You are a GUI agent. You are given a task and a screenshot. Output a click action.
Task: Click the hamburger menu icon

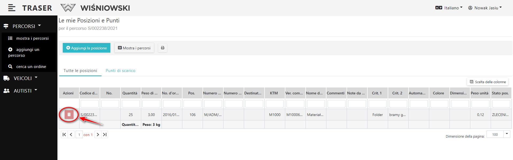tap(11, 8)
